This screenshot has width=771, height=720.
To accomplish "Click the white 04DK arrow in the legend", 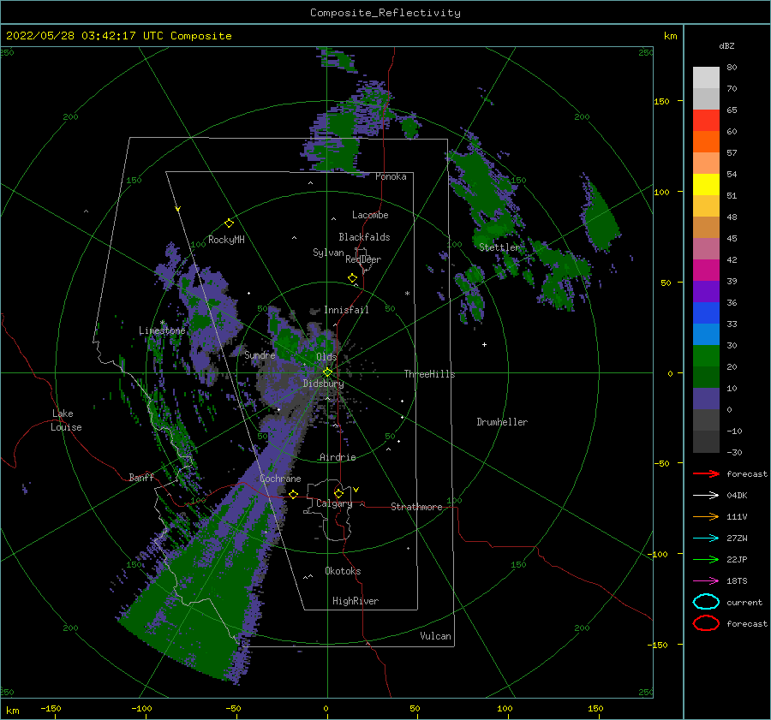I will (706, 496).
